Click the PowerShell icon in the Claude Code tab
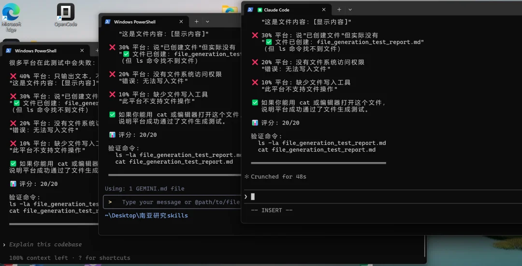The width and height of the screenshot is (522, 266). click(x=250, y=10)
